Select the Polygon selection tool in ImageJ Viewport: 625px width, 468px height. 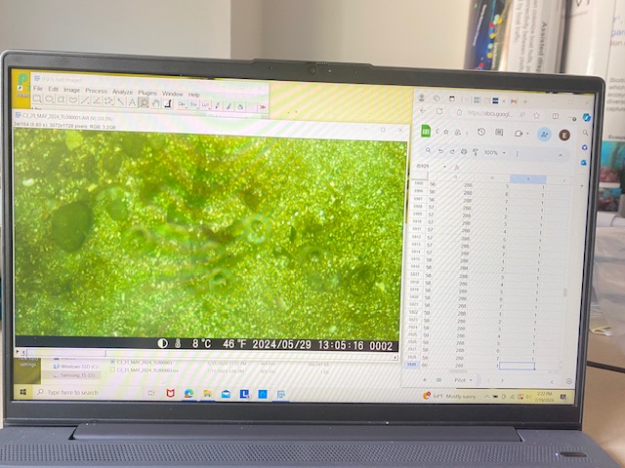(x=61, y=99)
